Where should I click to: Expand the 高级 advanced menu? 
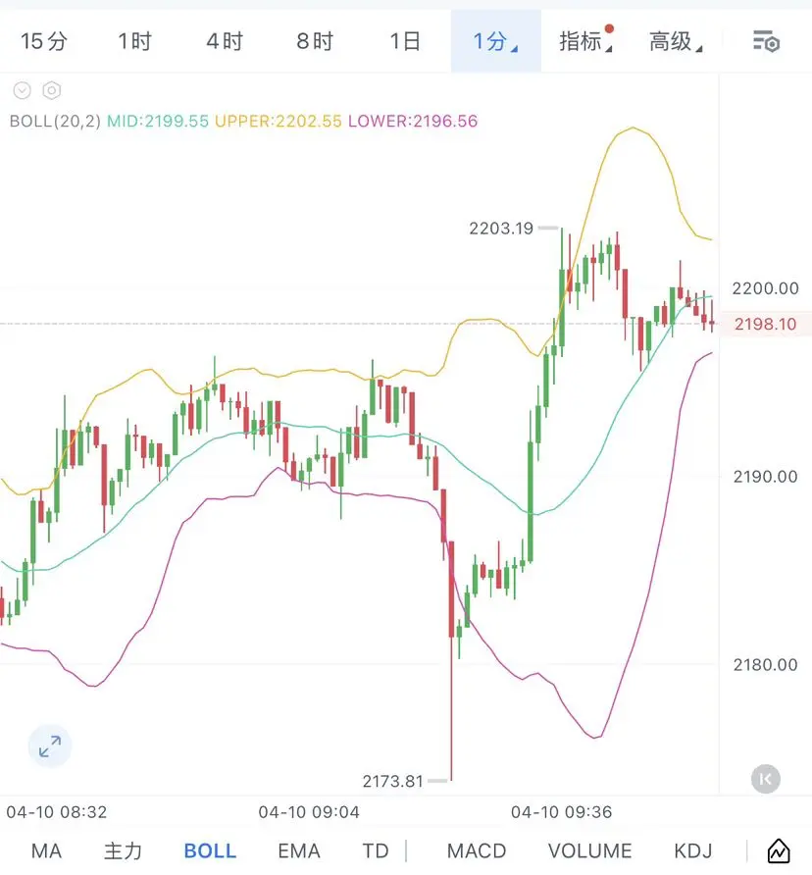point(676,41)
